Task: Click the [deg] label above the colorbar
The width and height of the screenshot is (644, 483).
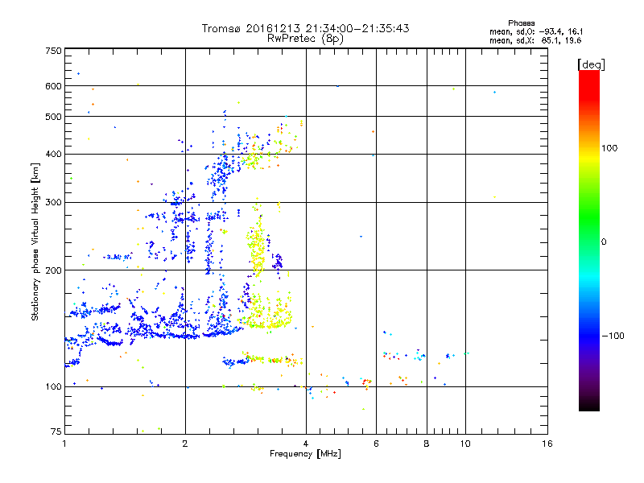Action: coord(591,64)
